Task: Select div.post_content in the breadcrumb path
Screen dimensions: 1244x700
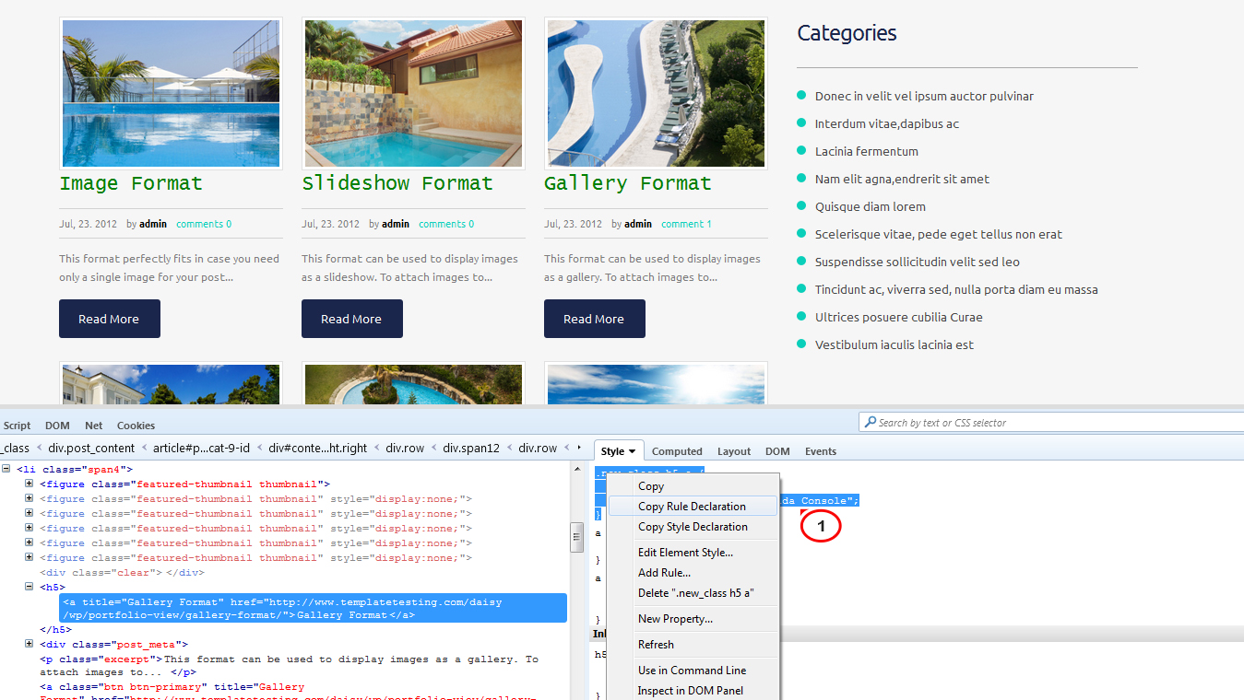Action: tap(91, 448)
